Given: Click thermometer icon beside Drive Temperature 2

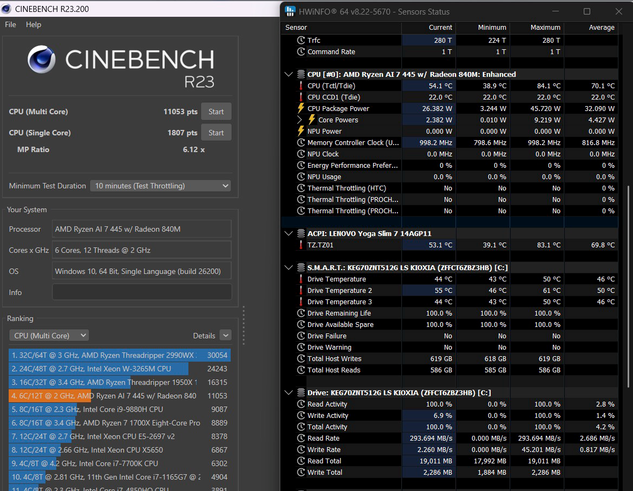Looking at the screenshot, I should (301, 291).
